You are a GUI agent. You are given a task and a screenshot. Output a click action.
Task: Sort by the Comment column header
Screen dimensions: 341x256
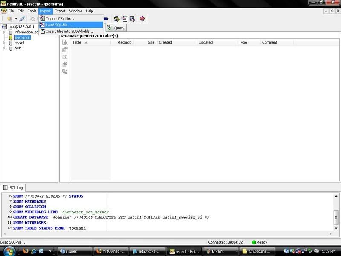coord(277,42)
